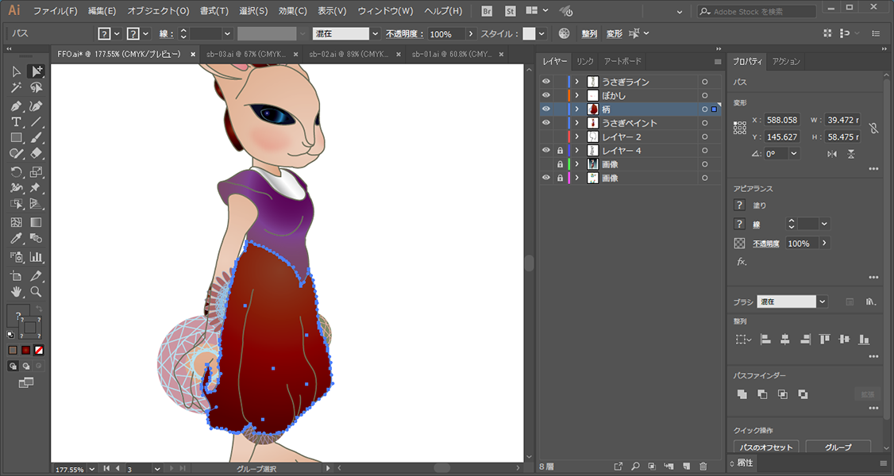
Task: Expand the うさぎライン layer
Action: (577, 82)
